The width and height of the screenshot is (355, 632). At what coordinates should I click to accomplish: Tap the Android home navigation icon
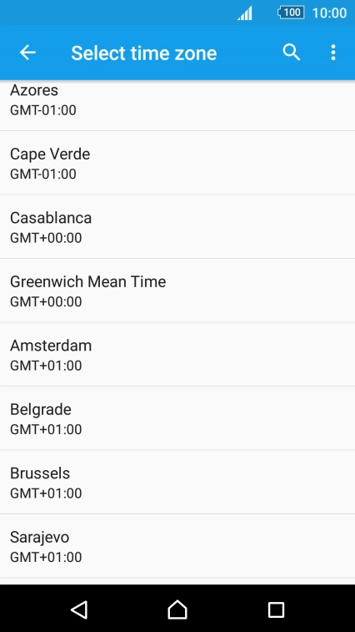(177, 609)
